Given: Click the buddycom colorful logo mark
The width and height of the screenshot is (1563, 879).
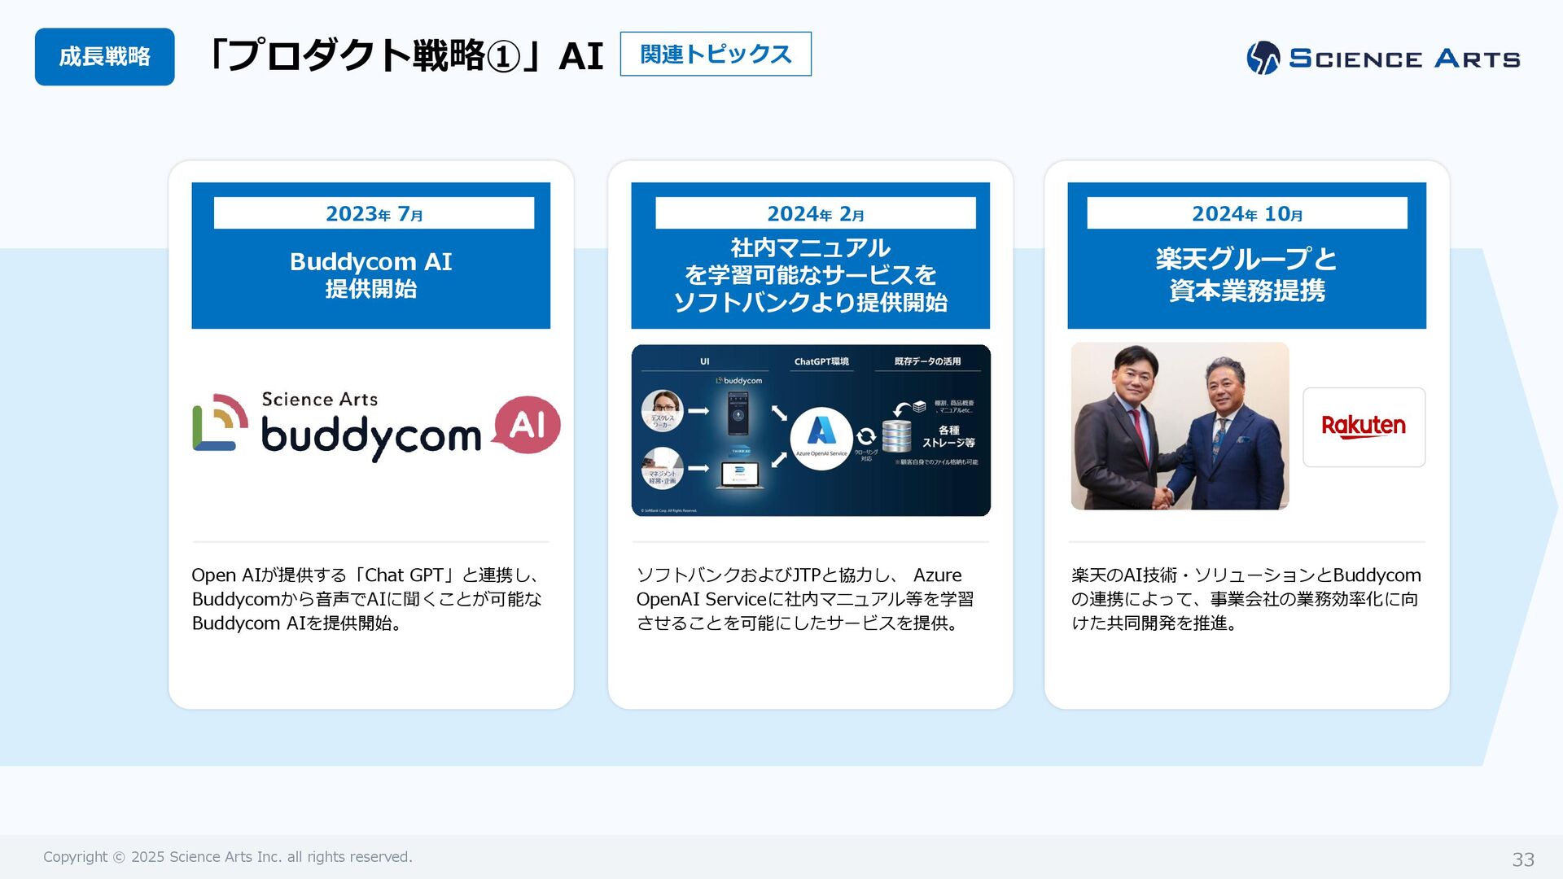Looking at the screenshot, I should tap(220, 422).
